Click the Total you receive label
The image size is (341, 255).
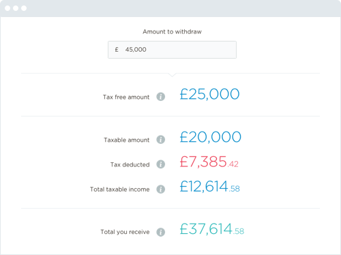tap(125, 232)
